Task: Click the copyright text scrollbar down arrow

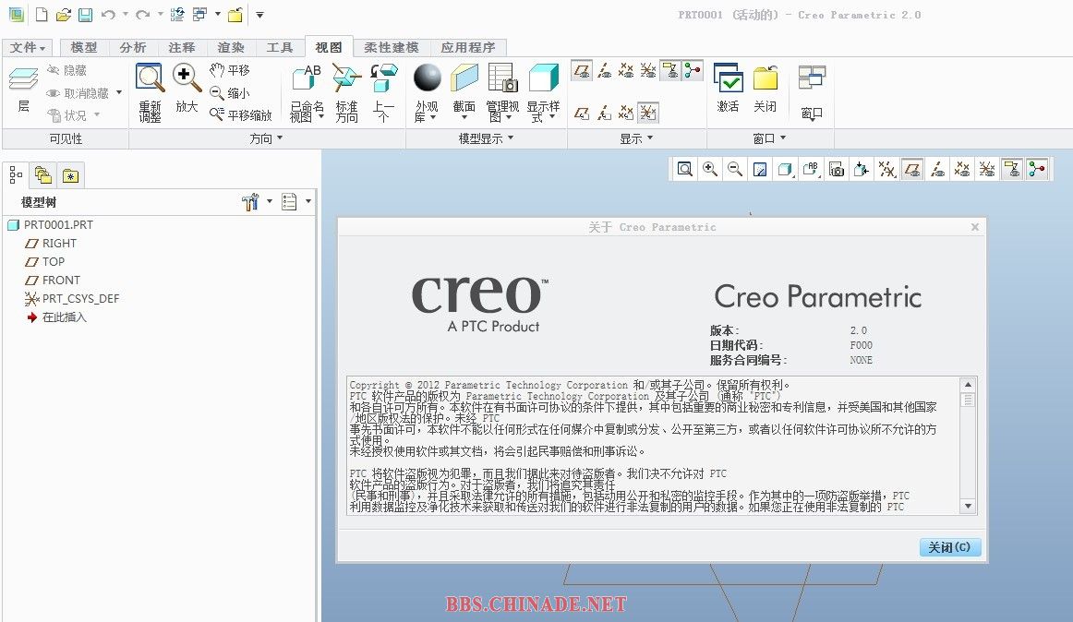Action: coord(968,506)
